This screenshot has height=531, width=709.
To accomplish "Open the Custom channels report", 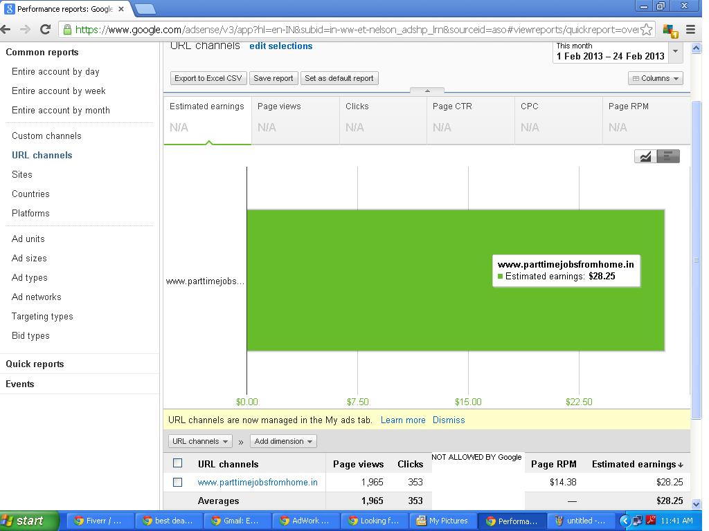I will pyautogui.click(x=46, y=136).
